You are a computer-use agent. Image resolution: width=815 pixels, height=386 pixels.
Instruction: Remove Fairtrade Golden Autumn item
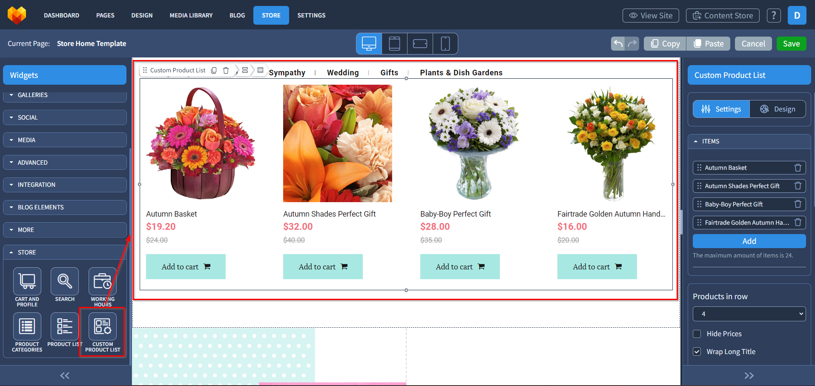[798, 223]
